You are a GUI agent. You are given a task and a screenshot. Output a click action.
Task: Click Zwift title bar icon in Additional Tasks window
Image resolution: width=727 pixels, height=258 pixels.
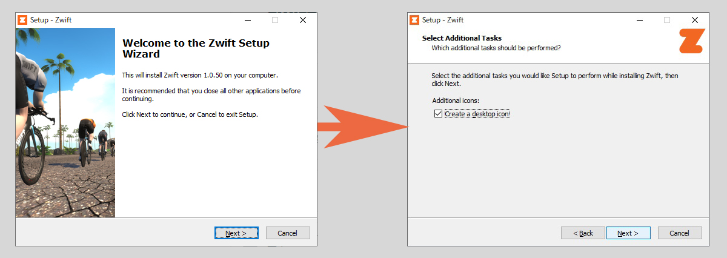415,20
